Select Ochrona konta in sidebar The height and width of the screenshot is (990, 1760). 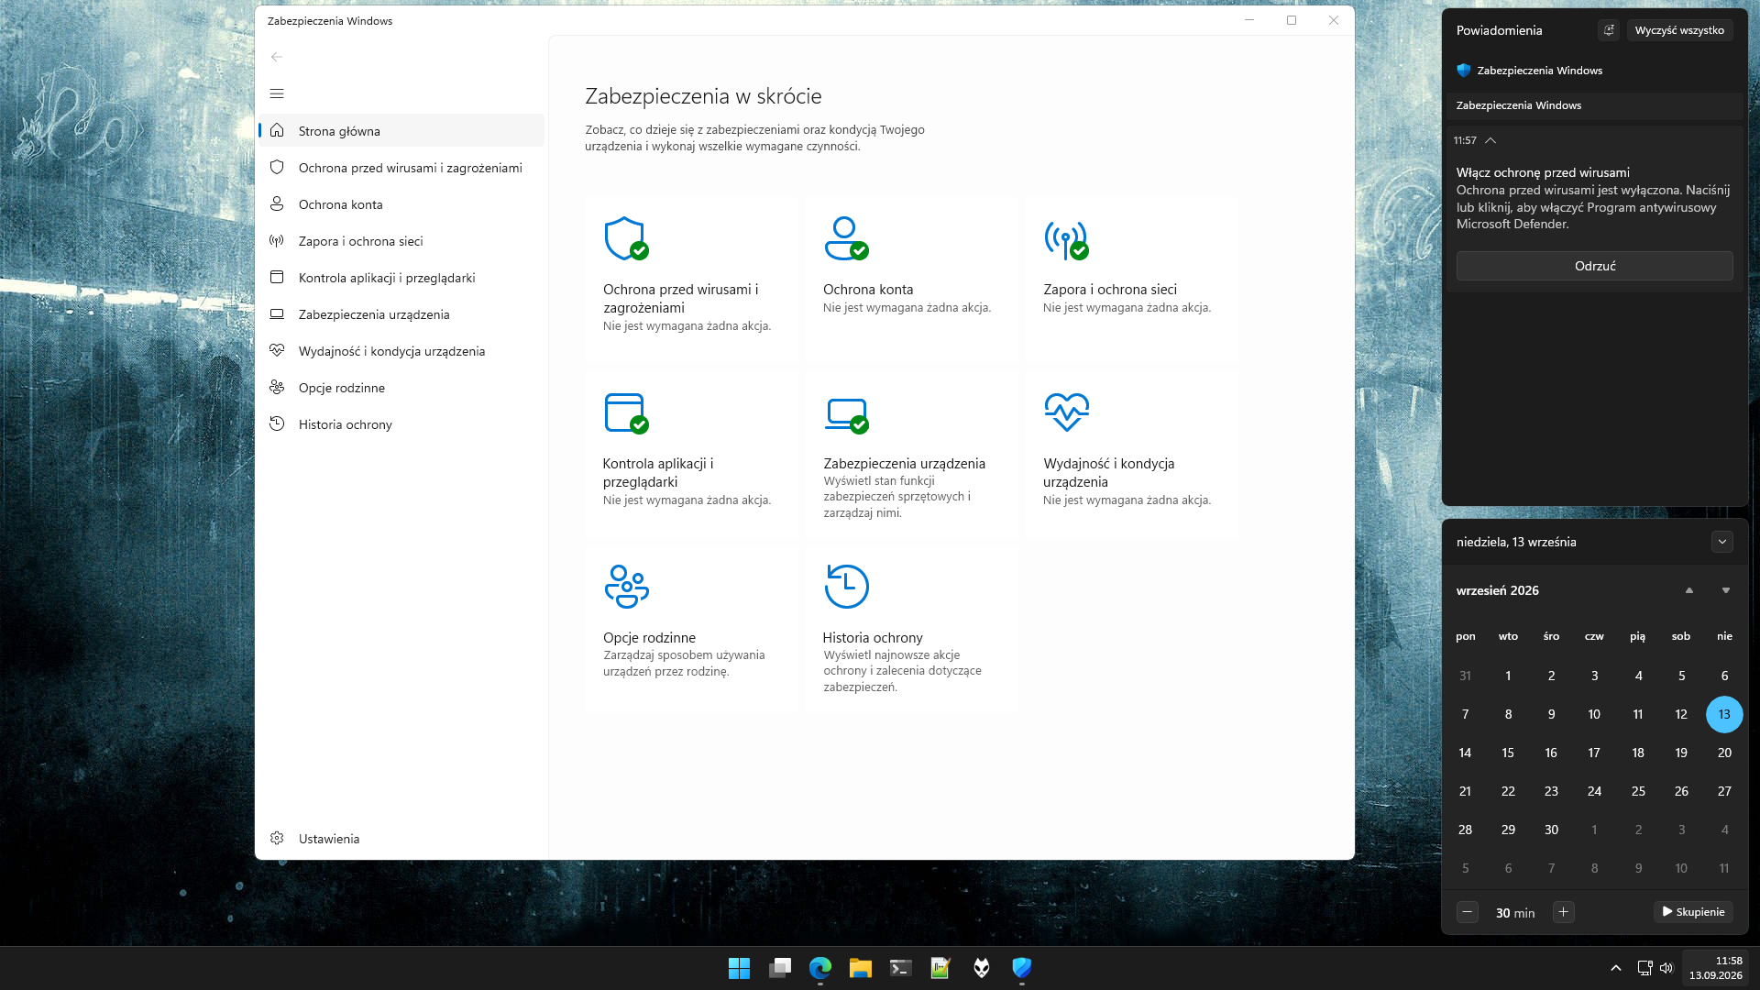pyautogui.click(x=401, y=204)
